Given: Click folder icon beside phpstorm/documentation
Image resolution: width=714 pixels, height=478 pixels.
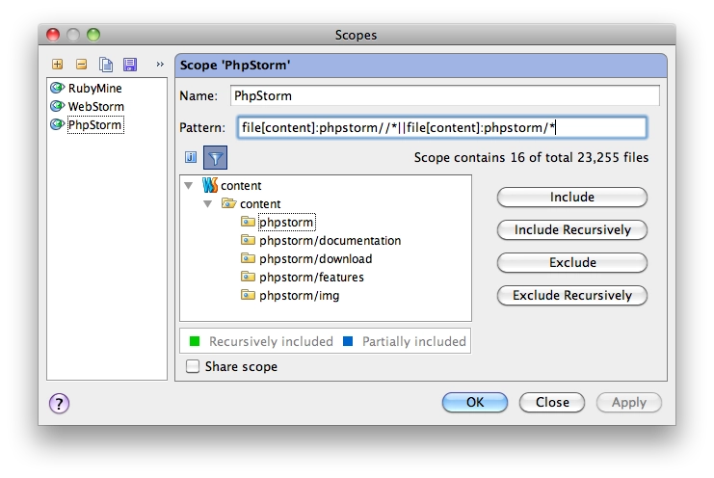Looking at the screenshot, I should 249,240.
